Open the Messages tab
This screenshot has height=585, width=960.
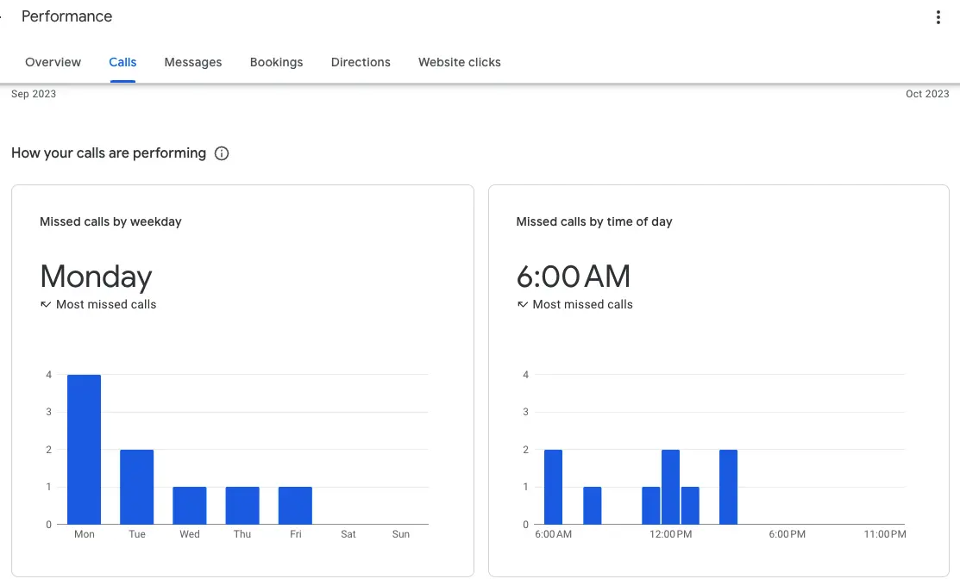pos(193,62)
